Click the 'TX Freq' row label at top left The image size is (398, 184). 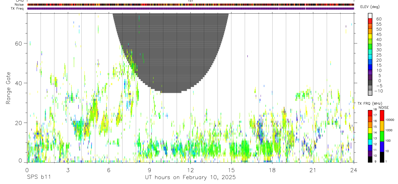coord(18,8)
